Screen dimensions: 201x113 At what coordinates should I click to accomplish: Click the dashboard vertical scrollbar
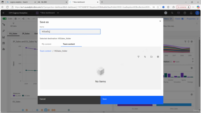pos(199,63)
